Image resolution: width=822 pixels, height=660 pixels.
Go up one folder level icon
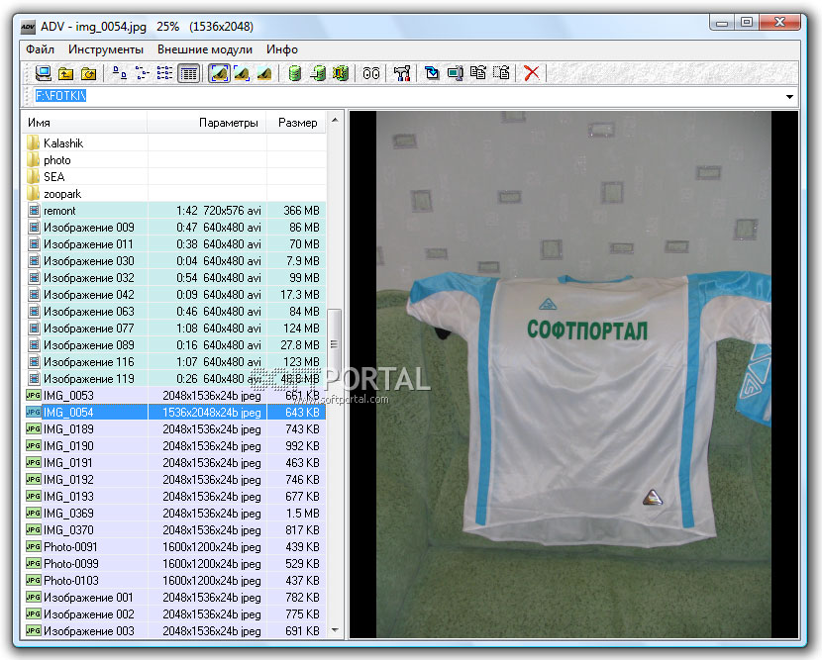click(x=65, y=73)
